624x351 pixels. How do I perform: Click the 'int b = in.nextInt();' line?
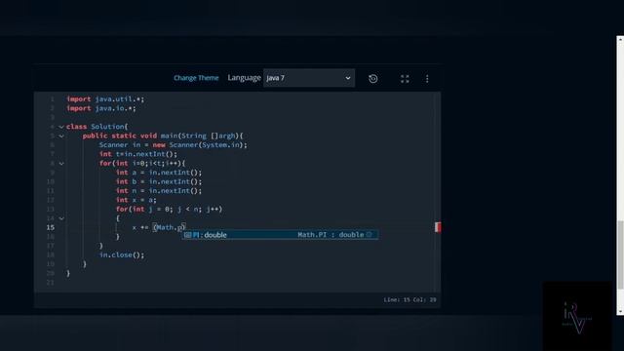pyautogui.click(x=159, y=181)
